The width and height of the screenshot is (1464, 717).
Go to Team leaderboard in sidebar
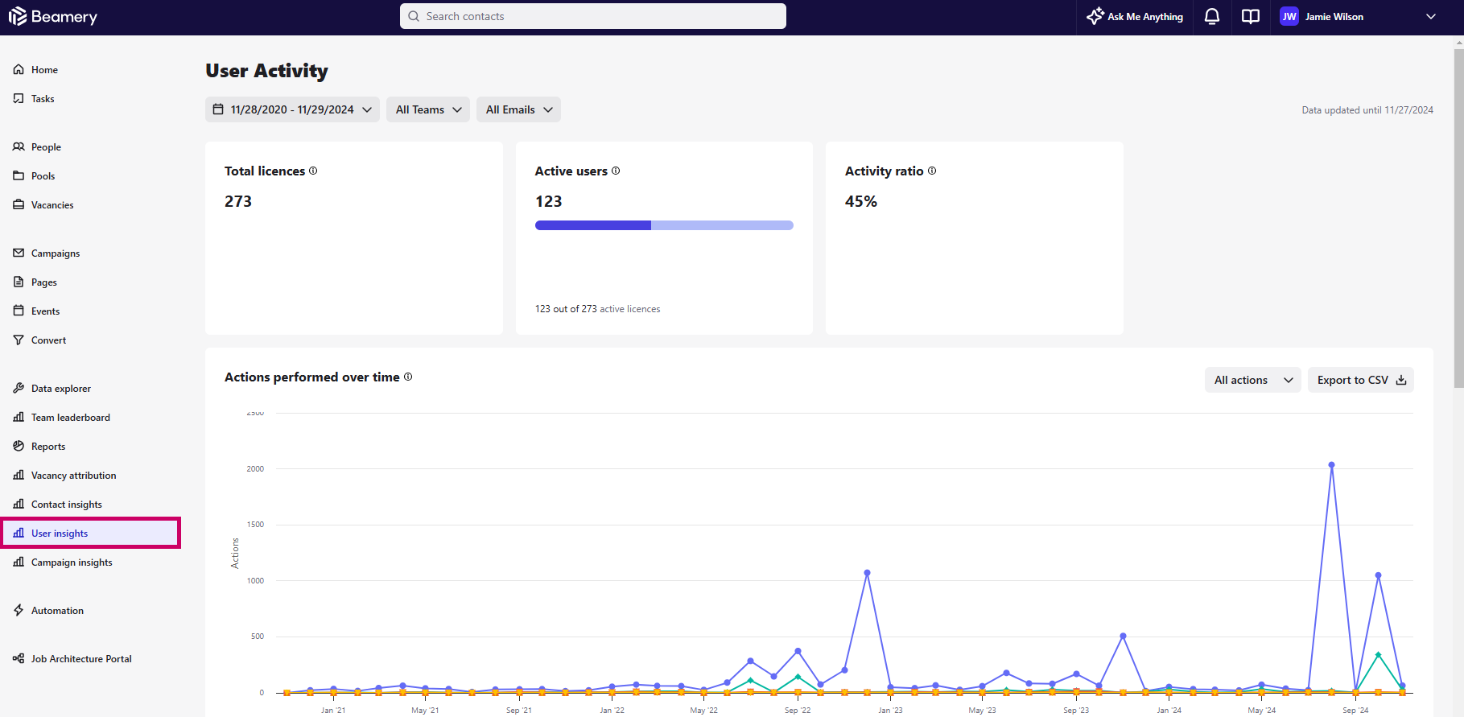[70, 418]
